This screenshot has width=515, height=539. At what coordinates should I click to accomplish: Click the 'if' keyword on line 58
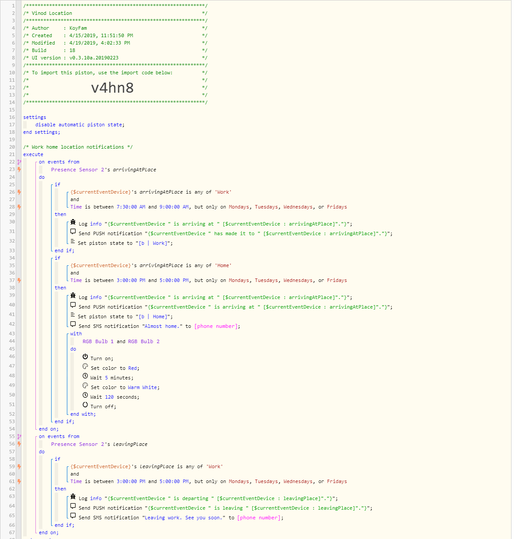coord(57,459)
